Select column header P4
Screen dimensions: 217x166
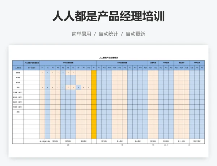point(58,68)
